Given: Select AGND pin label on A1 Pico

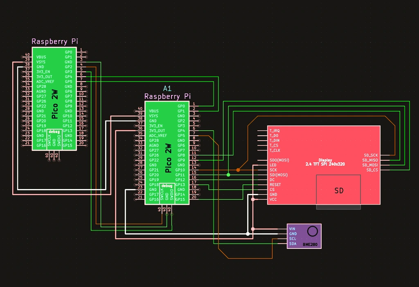Looking at the screenshot, I should point(154,146).
